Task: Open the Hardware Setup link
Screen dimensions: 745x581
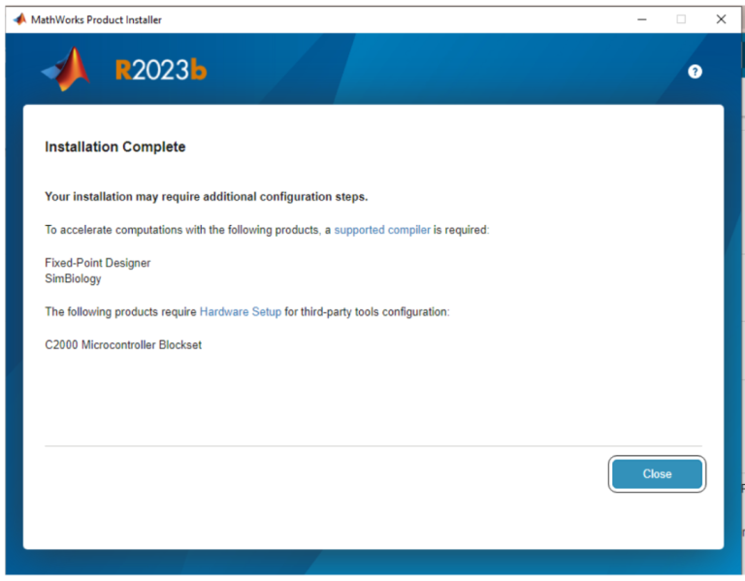Action: 241,312
